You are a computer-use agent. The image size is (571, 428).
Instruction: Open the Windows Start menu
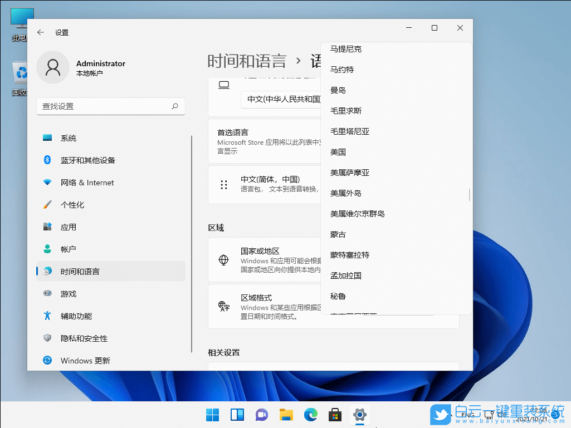[x=212, y=415]
